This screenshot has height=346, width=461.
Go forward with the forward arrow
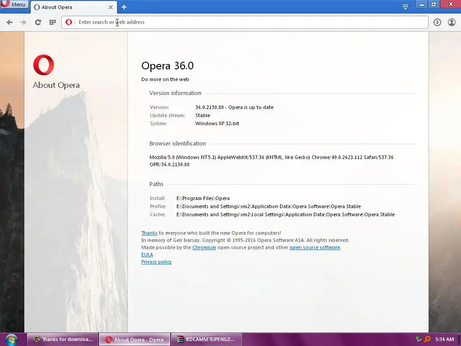tap(23, 22)
